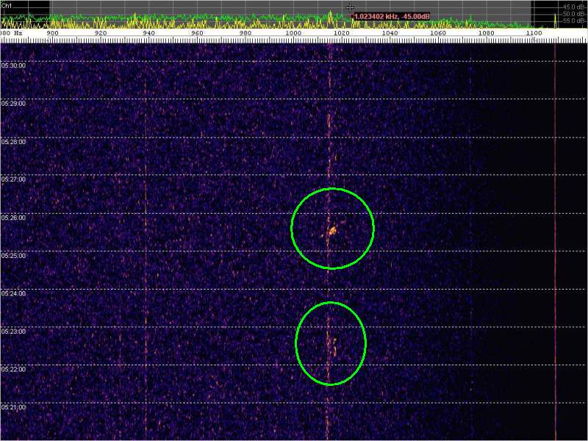Select the 1000 Hz frequency scale label
The width and height of the screenshot is (588, 441).
293,34
